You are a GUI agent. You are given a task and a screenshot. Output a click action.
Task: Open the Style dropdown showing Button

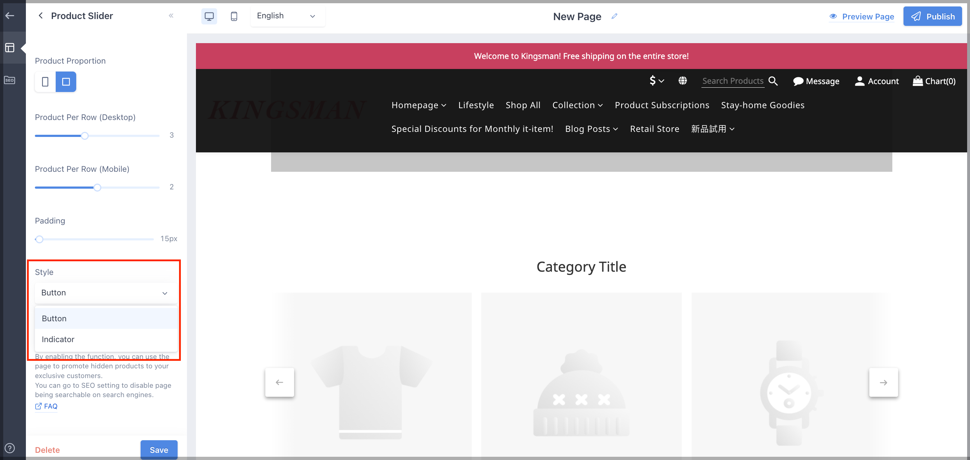106,293
